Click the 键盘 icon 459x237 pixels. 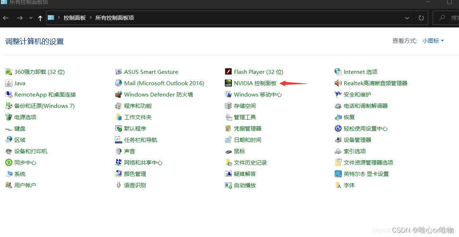pos(9,128)
